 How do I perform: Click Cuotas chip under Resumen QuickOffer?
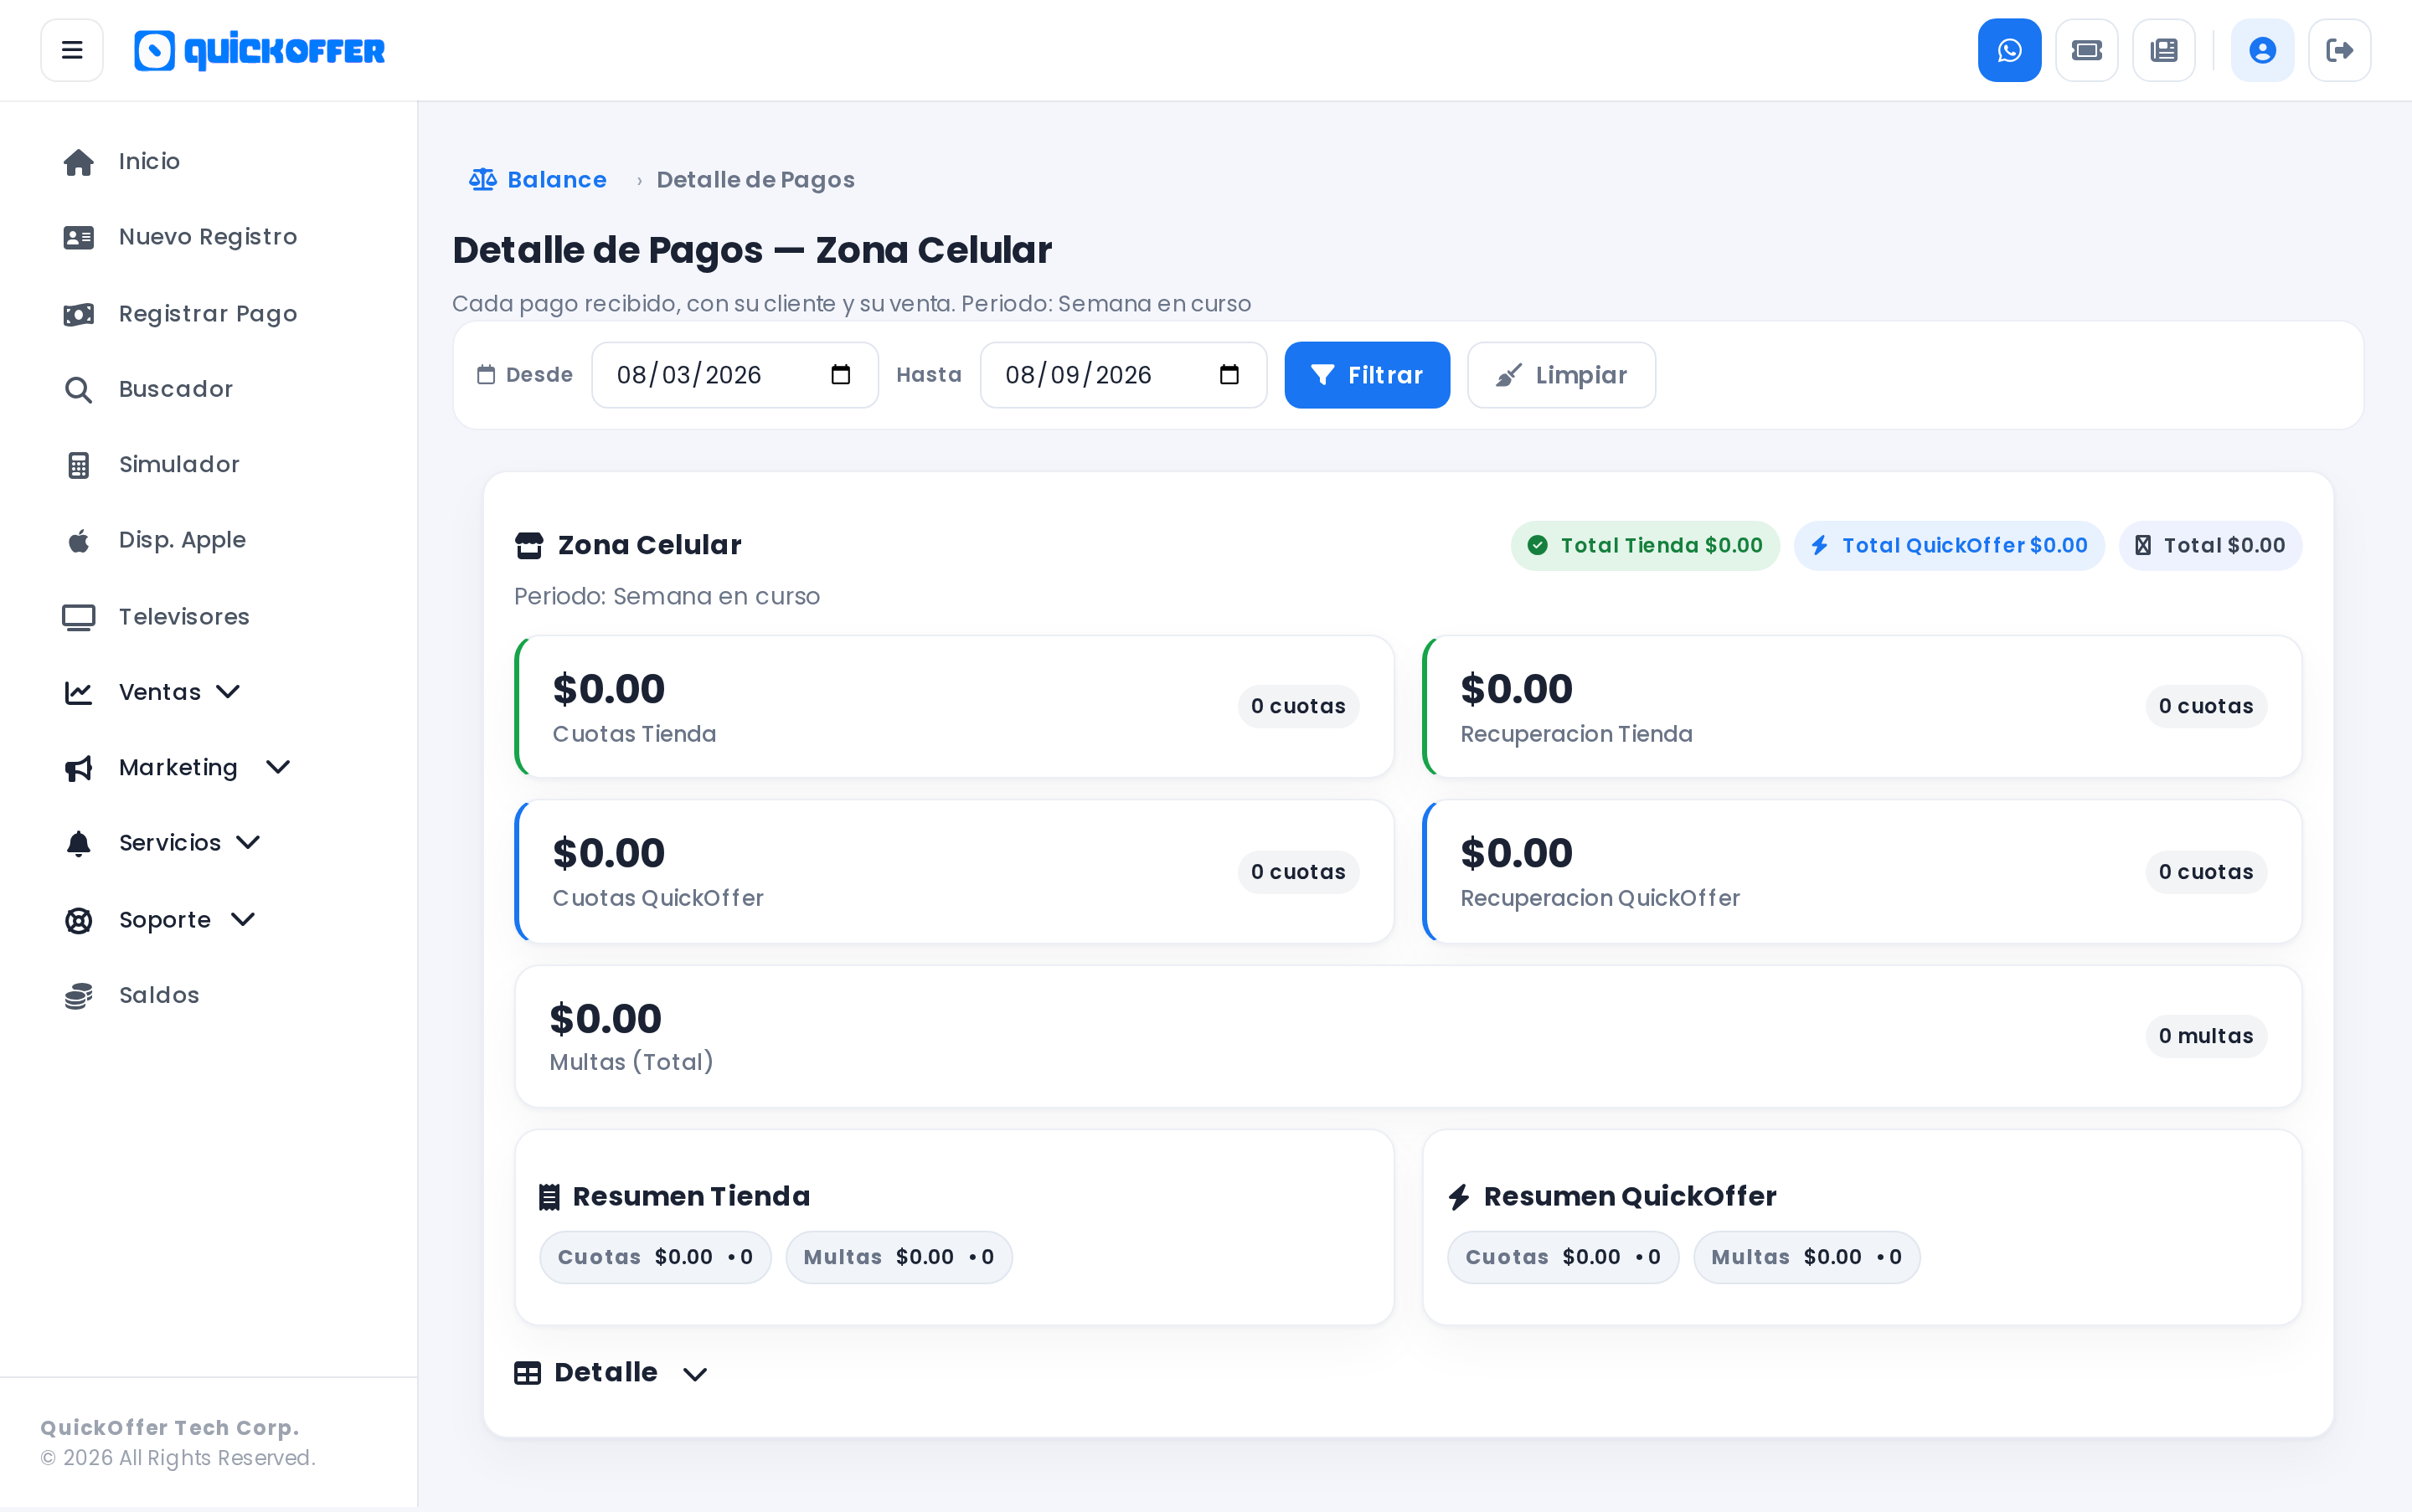pos(1563,1257)
